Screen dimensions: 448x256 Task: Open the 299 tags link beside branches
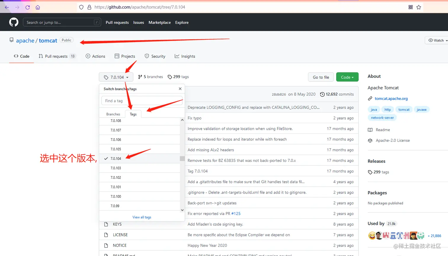pyautogui.click(x=178, y=77)
